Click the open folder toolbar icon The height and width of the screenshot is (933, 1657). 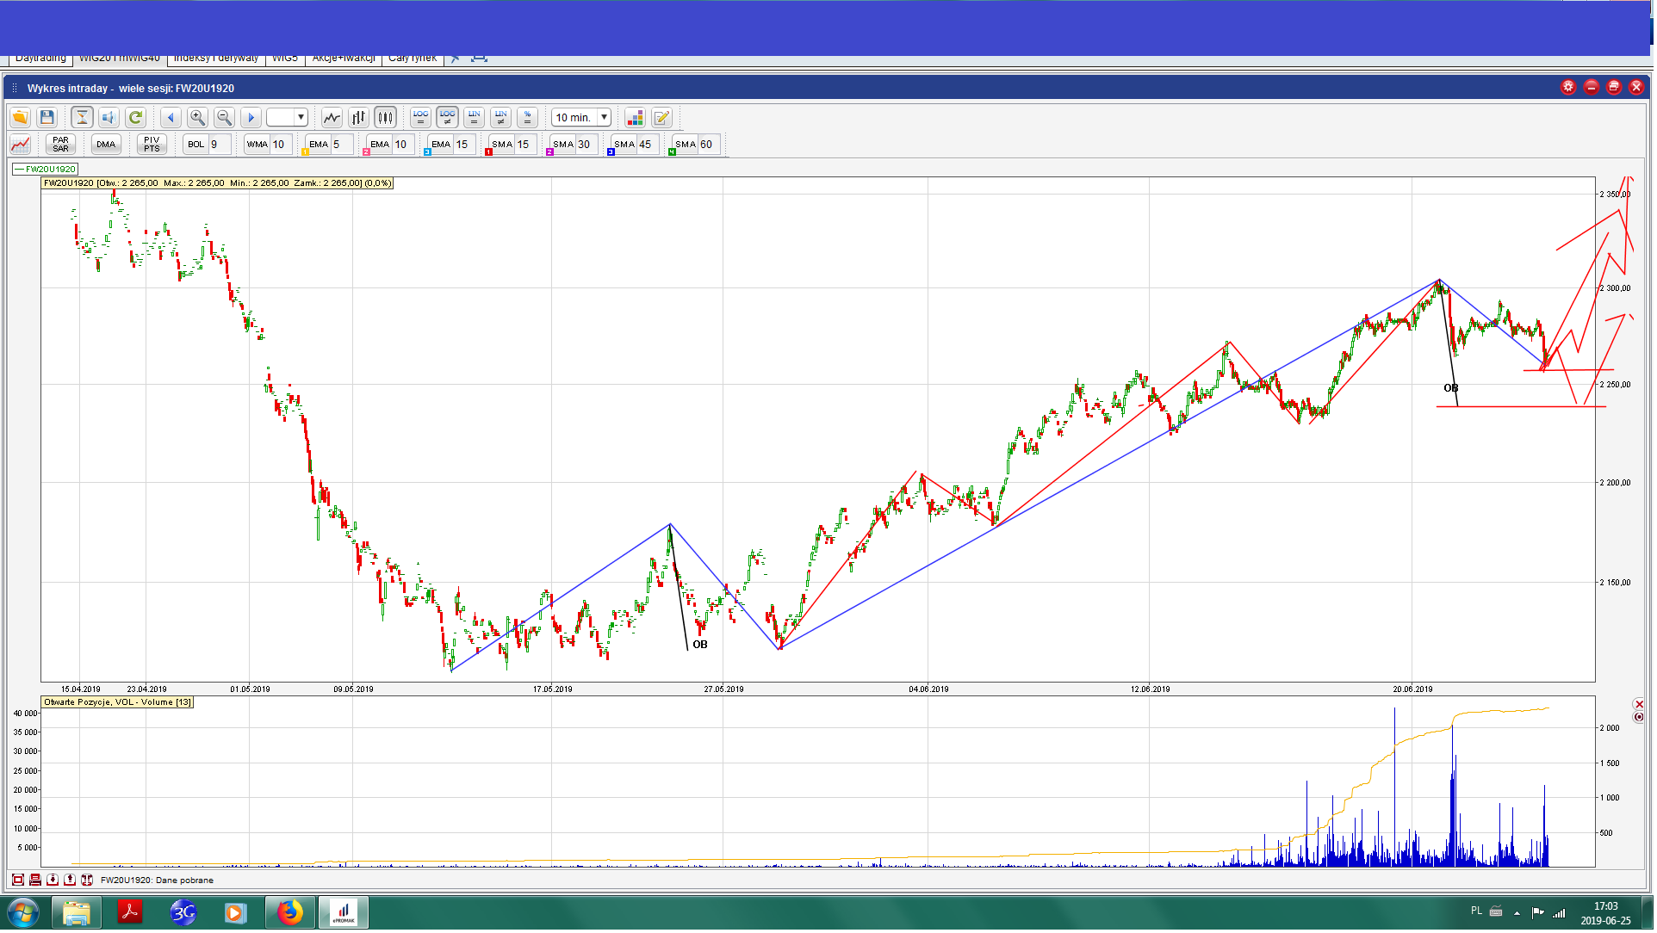pyautogui.click(x=20, y=118)
